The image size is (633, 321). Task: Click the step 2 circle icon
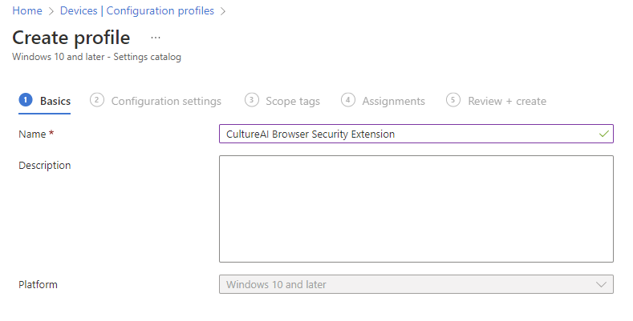click(97, 100)
